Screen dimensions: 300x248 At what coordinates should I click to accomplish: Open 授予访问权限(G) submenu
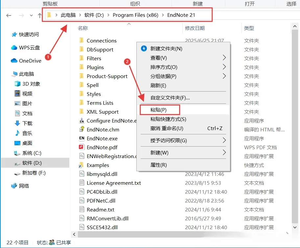[x=184, y=141]
